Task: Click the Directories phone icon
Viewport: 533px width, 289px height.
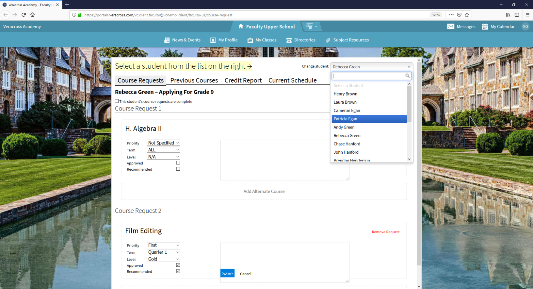Action: pyautogui.click(x=289, y=40)
